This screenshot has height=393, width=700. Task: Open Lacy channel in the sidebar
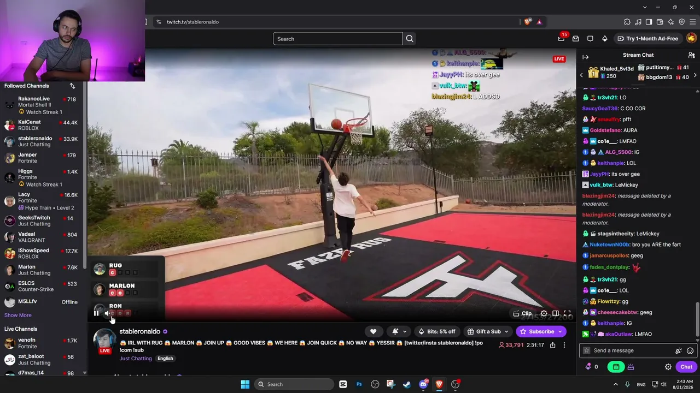(x=42, y=201)
